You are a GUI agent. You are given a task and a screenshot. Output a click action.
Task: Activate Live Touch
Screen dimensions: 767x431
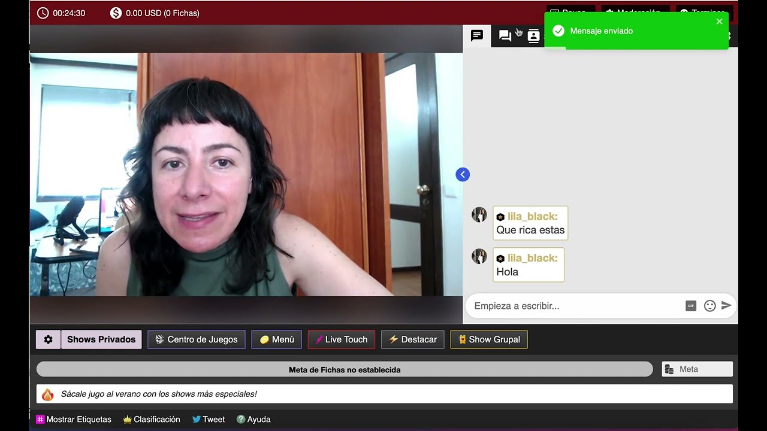click(x=342, y=339)
